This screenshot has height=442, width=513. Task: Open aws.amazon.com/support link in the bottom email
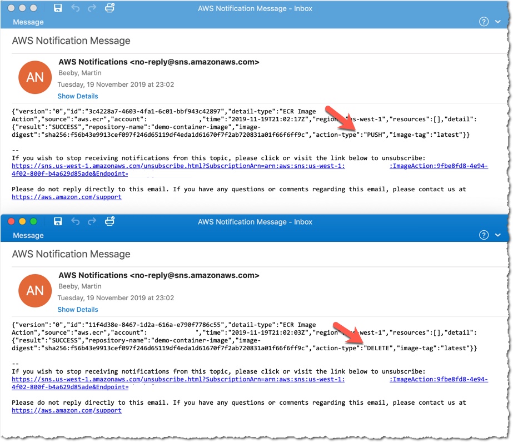coord(67,410)
